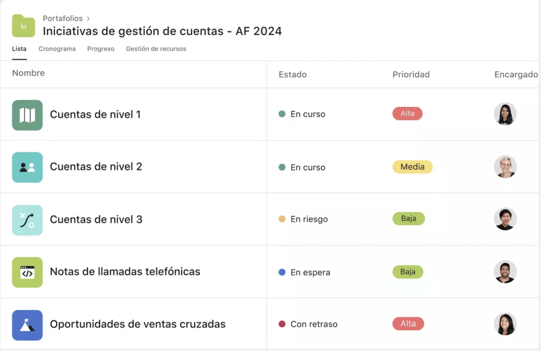
Task: Open the Portafolios breadcrumb link
Action: 63,18
